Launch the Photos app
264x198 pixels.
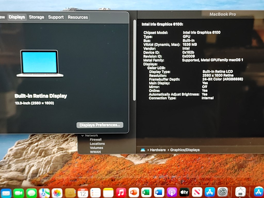[x=57, y=193]
